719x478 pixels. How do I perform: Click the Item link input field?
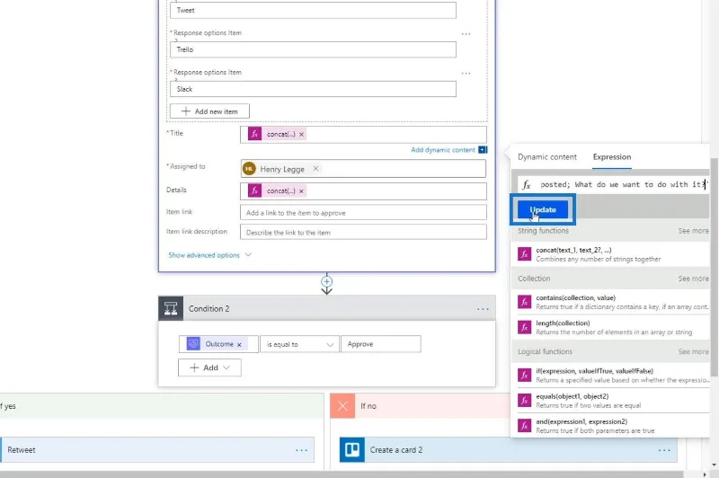(x=363, y=213)
